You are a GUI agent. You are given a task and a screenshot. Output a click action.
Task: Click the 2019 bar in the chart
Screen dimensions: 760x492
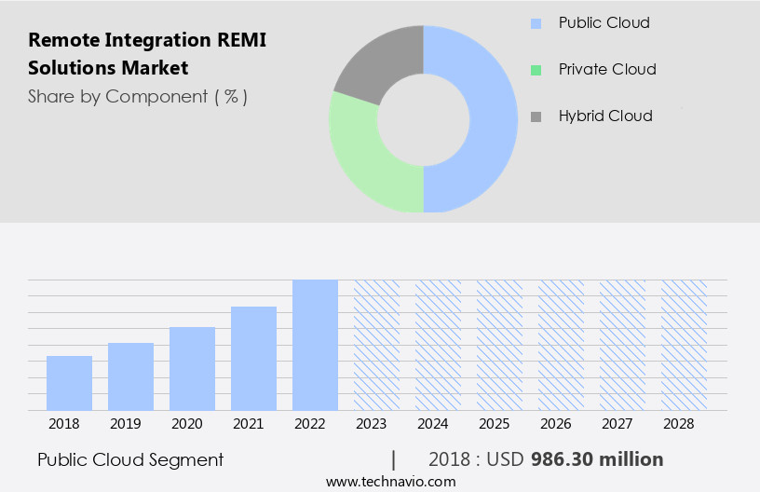[x=130, y=376]
